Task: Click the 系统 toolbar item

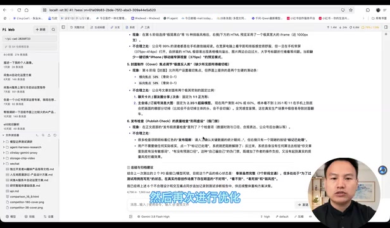Action: coord(130,27)
